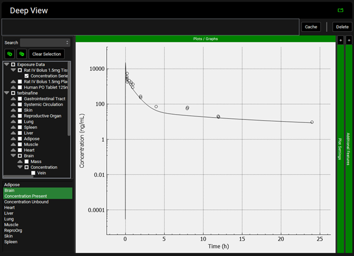354x256 pixels.
Task: Click the Clear Selection button
Action: 46,54
